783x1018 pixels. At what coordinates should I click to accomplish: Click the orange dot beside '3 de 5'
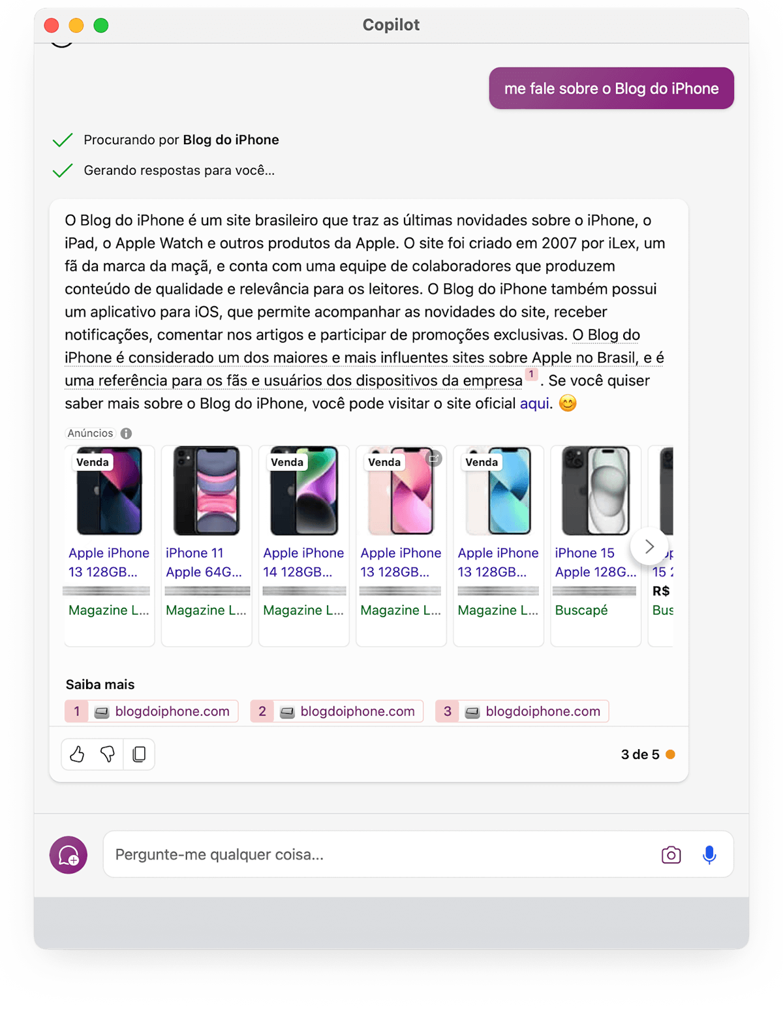click(670, 754)
